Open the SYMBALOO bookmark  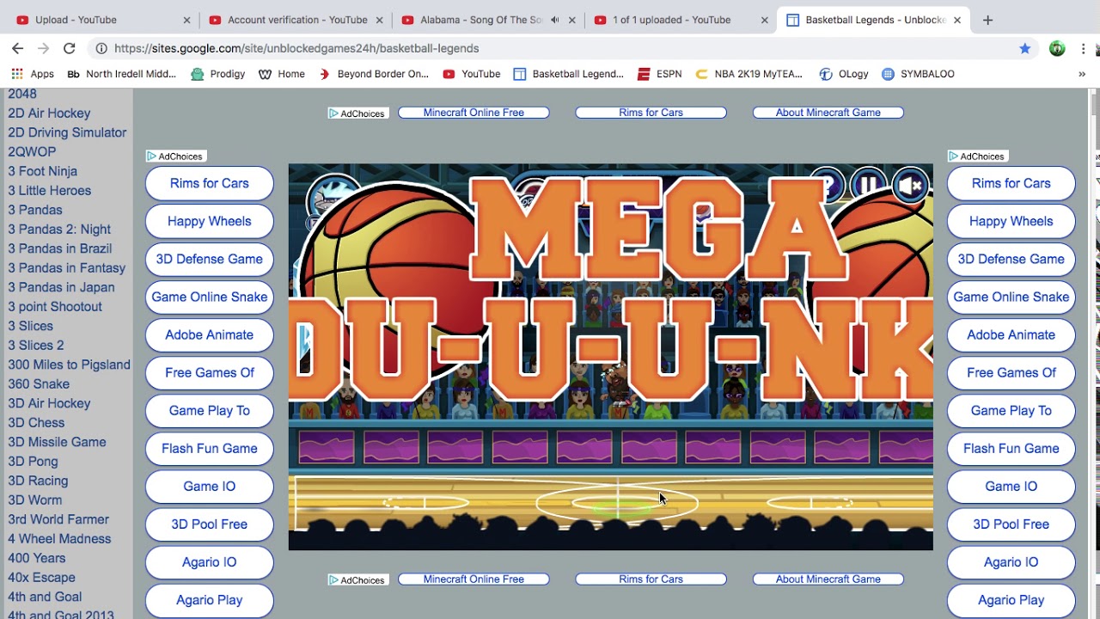(918, 74)
